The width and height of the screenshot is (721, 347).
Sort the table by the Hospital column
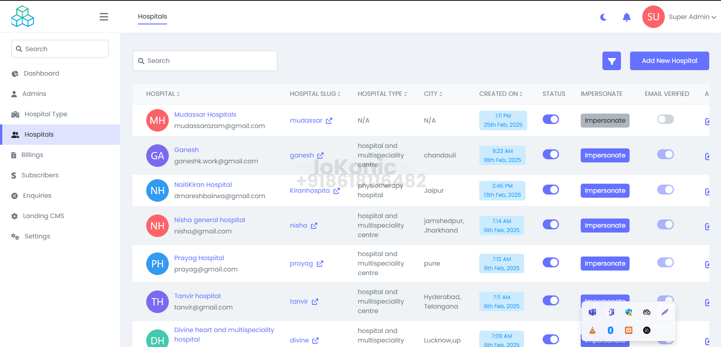(163, 94)
